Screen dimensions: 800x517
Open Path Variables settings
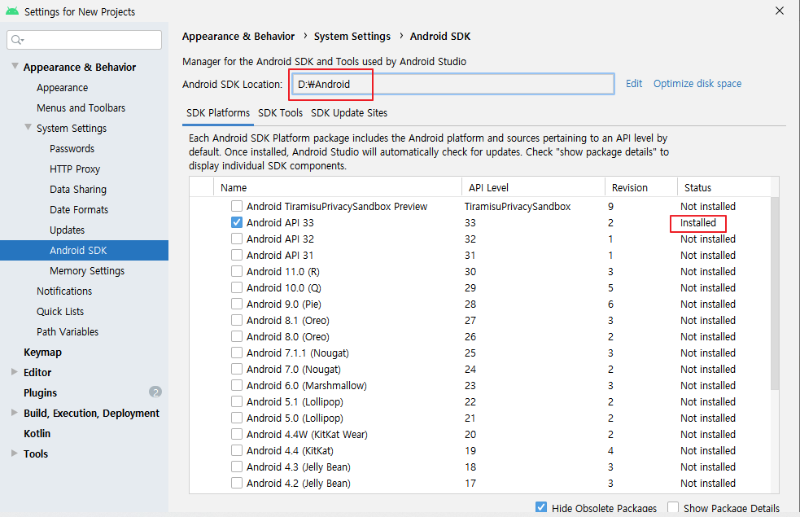click(x=68, y=332)
